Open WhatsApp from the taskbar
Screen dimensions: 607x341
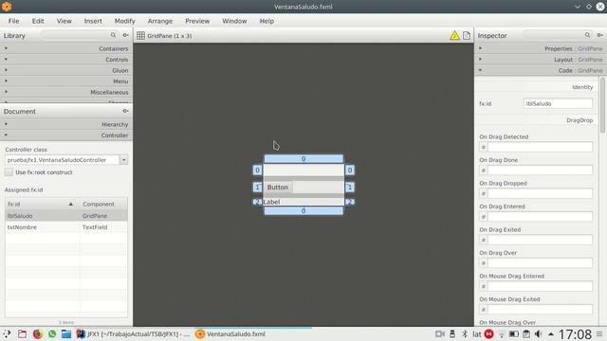coord(52,333)
